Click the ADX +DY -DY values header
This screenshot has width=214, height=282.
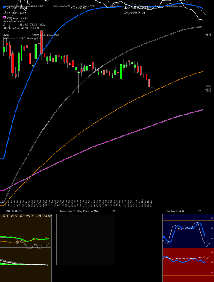point(27,216)
